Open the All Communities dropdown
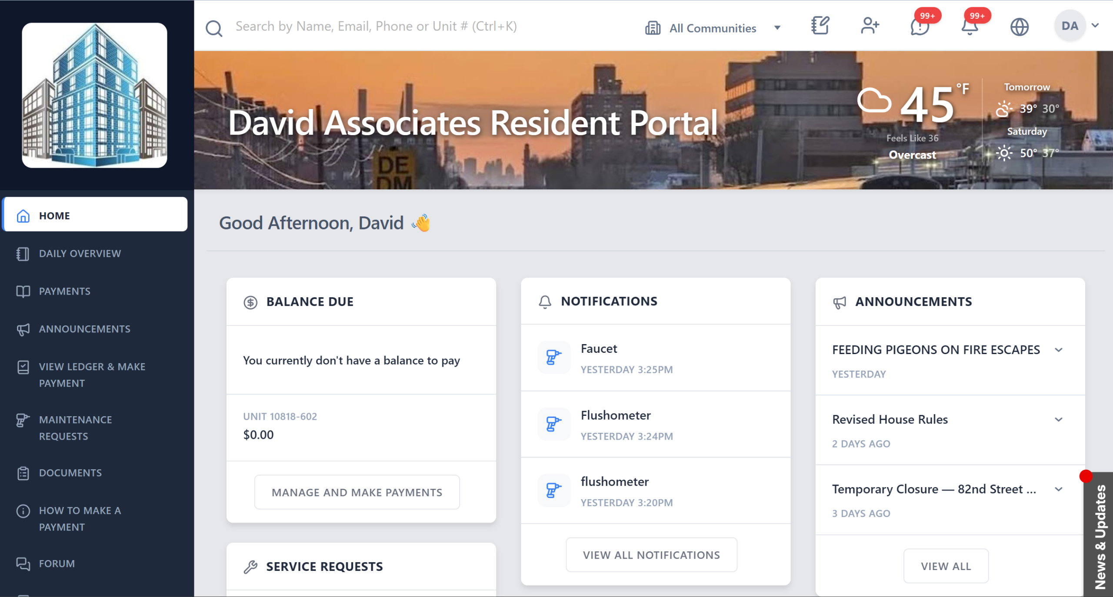1113x597 pixels. (713, 28)
